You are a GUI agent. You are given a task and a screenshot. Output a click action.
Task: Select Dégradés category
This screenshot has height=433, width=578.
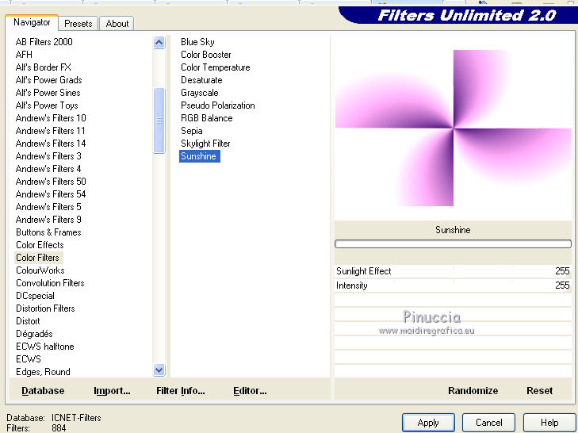click(34, 334)
